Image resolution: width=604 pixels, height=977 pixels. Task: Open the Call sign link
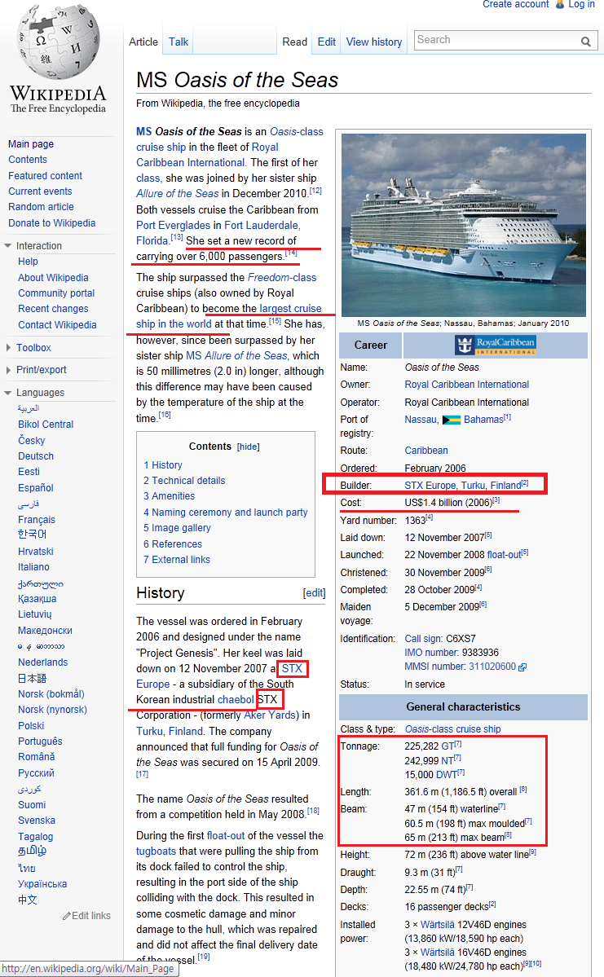pyautogui.click(x=423, y=639)
